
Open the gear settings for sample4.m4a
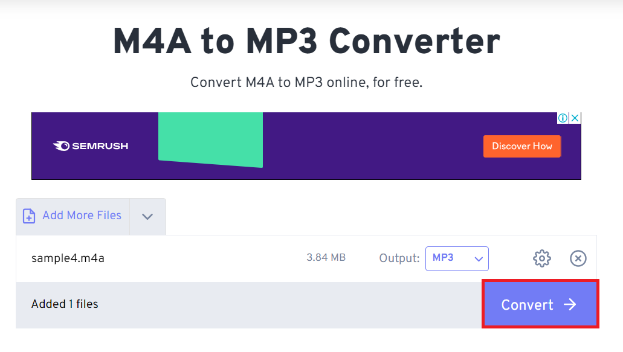tap(541, 258)
